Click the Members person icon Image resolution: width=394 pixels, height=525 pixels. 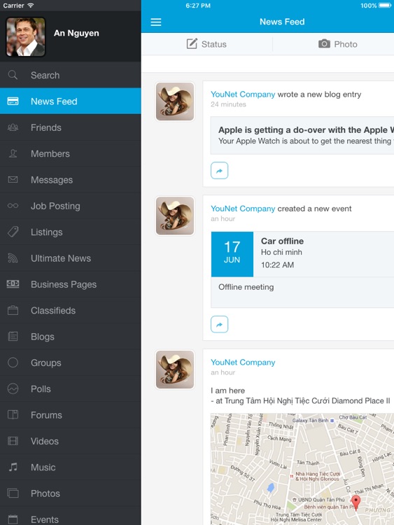click(13, 153)
